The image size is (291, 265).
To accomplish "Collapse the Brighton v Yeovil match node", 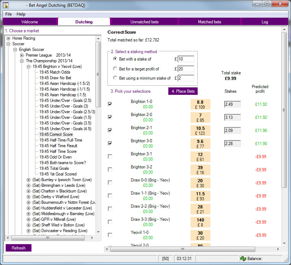I will click(29, 67).
